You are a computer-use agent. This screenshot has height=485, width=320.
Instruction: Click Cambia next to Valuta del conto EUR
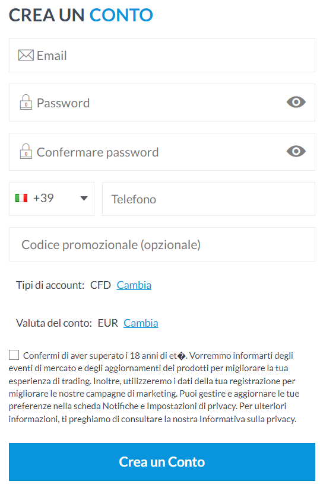coord(141,323)
